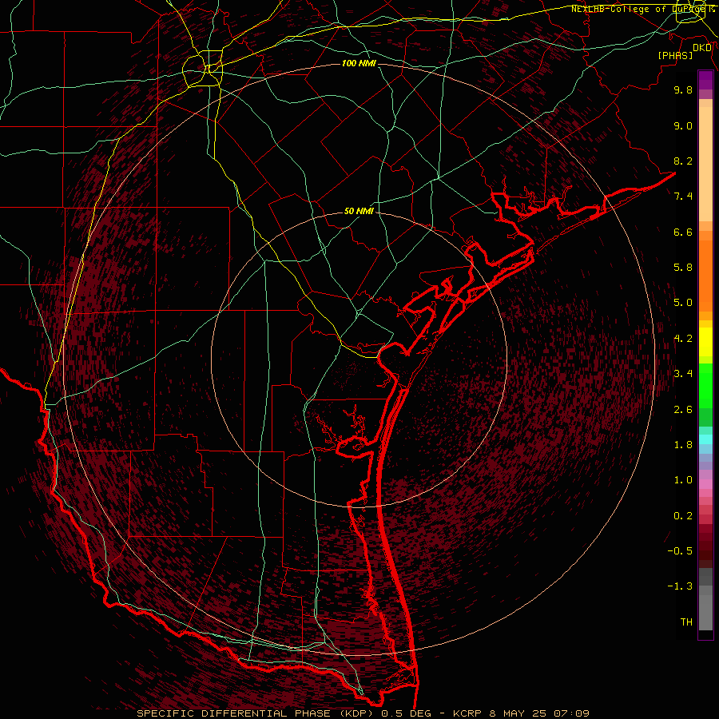Select the 9.0 scale value
Viewport: 719px width, 719px height.
[x=683, y=125]
